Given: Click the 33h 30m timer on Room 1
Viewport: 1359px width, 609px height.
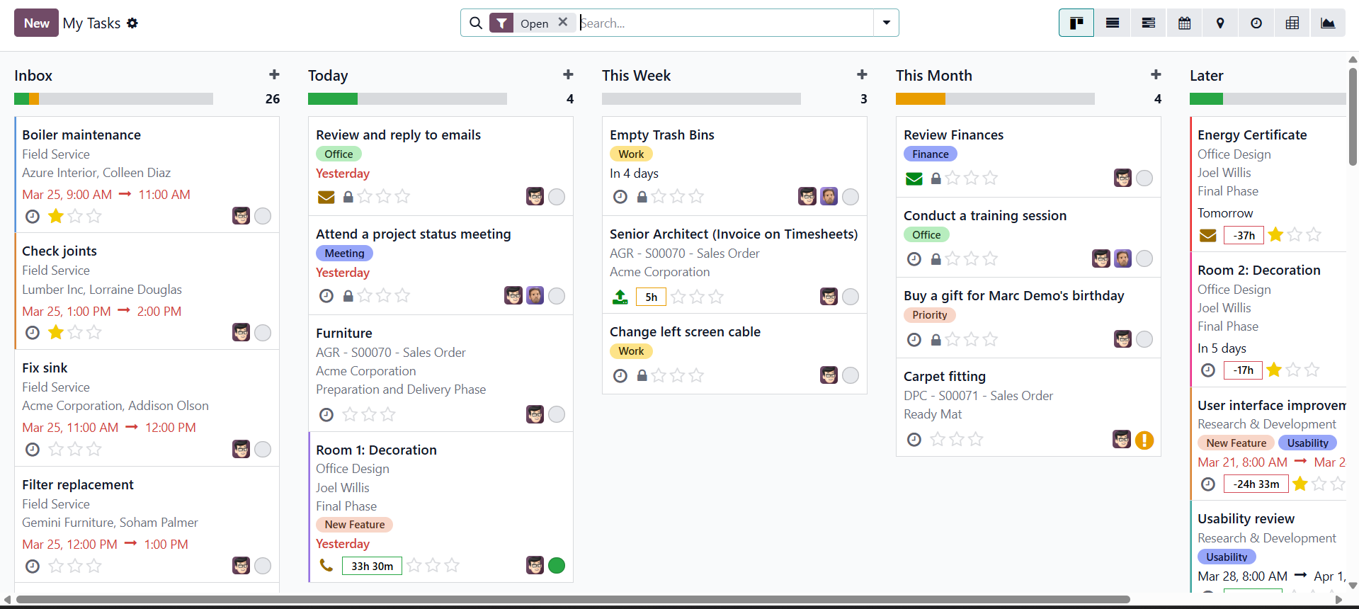Looking at the screenshot, I should tap(372, 566).
